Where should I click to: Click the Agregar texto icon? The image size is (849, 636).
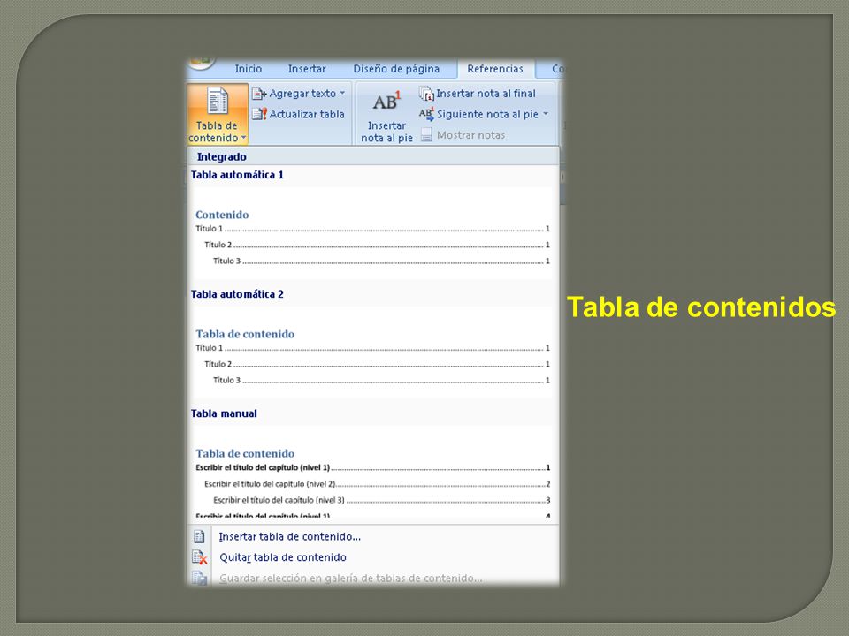[x=259, y=94]
